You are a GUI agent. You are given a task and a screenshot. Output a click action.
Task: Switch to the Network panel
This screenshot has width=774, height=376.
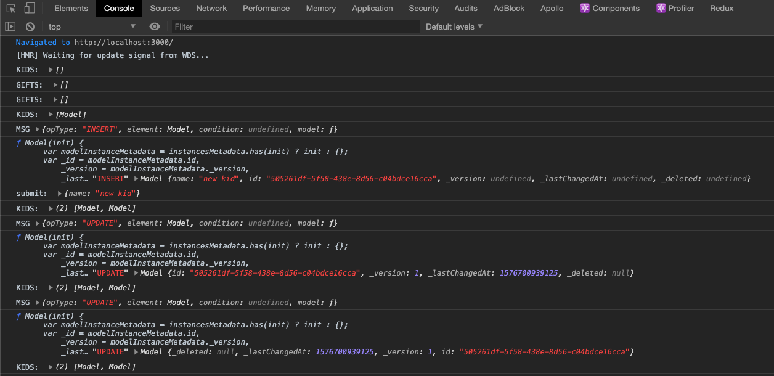pos(211,8)
